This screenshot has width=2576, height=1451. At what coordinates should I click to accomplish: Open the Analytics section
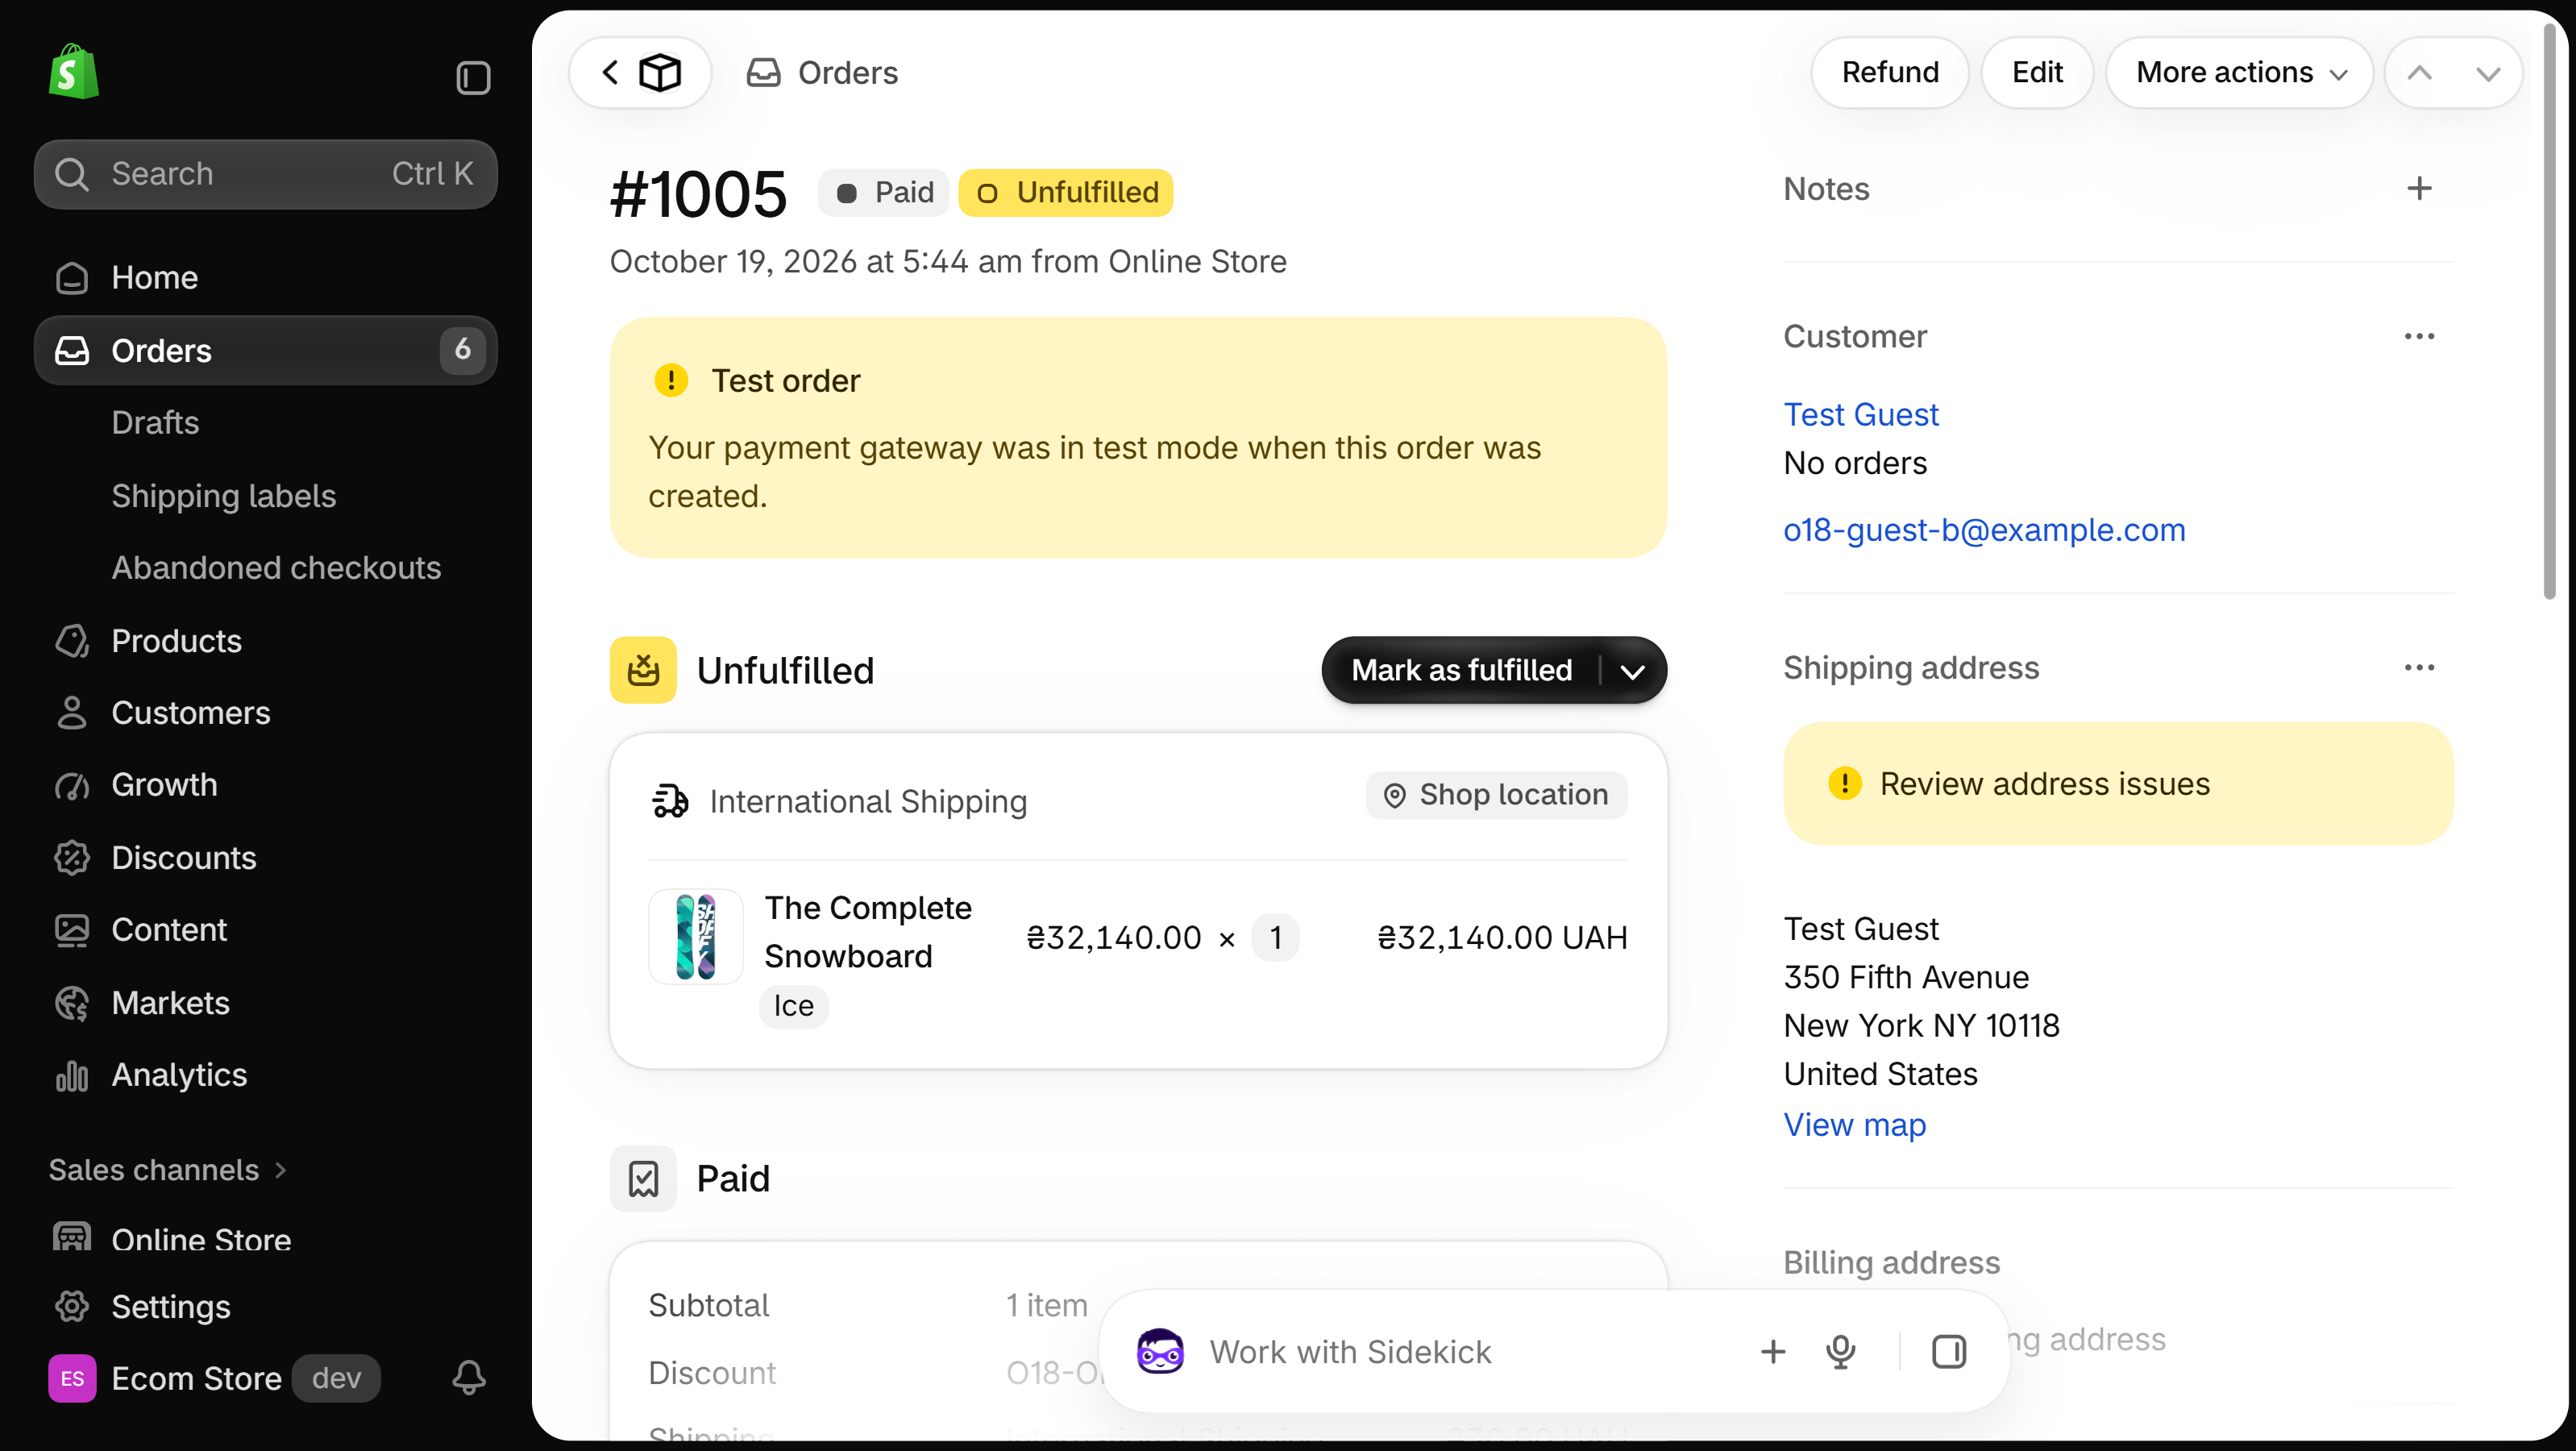[x=265, y=1075]
